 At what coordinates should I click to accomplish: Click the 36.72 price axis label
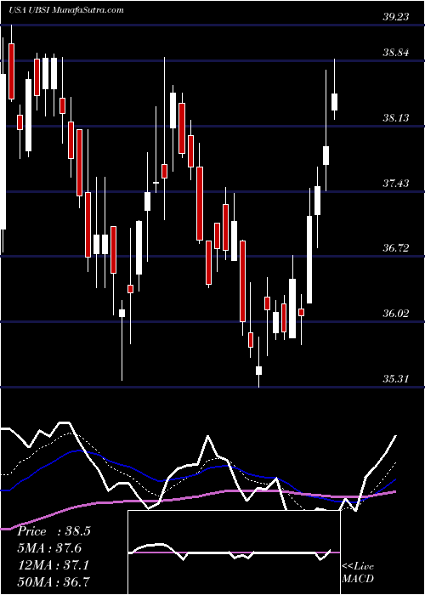(396, 248)
